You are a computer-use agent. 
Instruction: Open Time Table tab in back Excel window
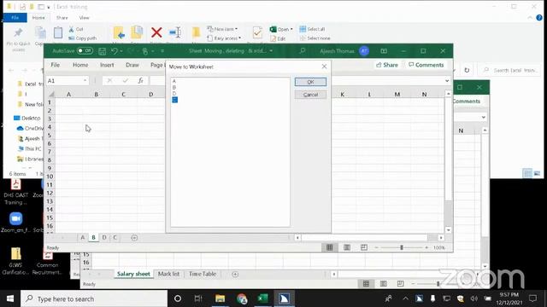coord(203,275)
